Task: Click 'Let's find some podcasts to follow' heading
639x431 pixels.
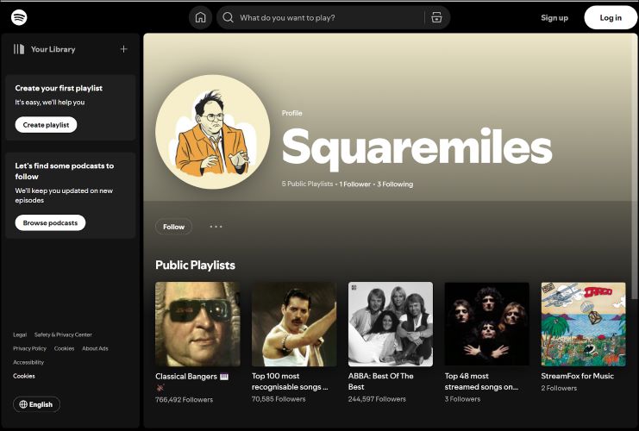Action: (x=65, y=171)
